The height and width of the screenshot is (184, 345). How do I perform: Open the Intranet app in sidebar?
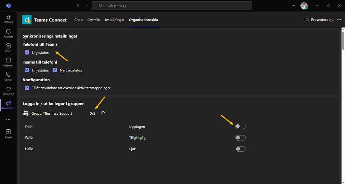point(8,19)
